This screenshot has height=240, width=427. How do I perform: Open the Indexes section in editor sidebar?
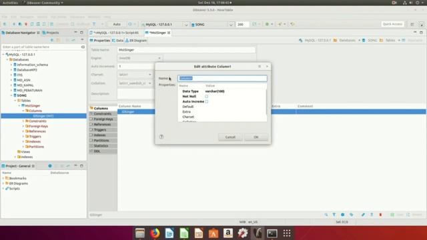point(99,135)
